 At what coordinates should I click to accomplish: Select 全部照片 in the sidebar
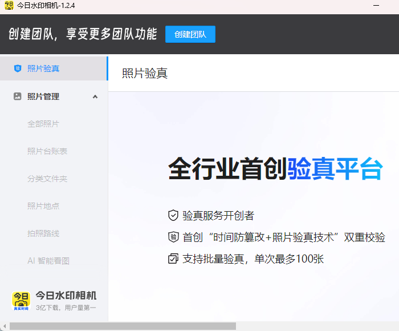pos(43,124)
